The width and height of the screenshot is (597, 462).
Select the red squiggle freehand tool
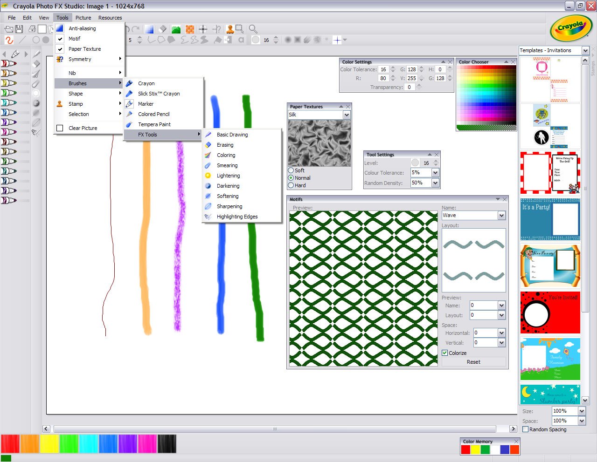click(x=9, y=40)
